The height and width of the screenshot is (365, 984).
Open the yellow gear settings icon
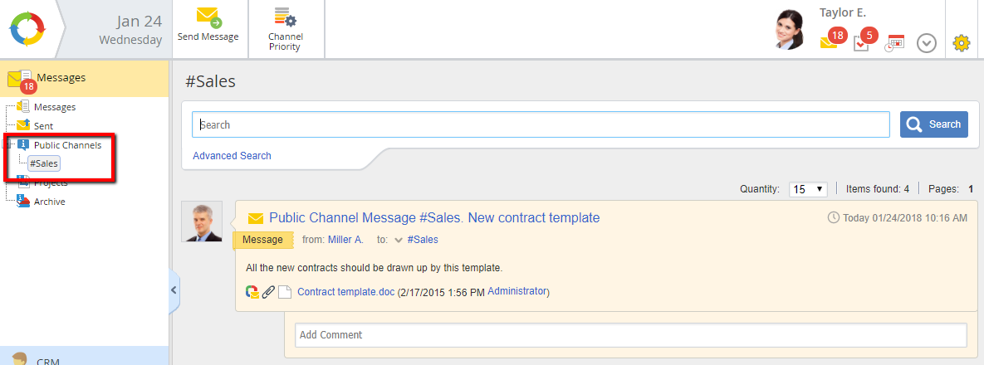pos(962,43)
